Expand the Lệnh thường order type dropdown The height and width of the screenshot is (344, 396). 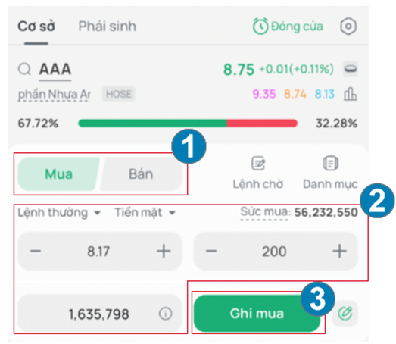click(59, 213)
